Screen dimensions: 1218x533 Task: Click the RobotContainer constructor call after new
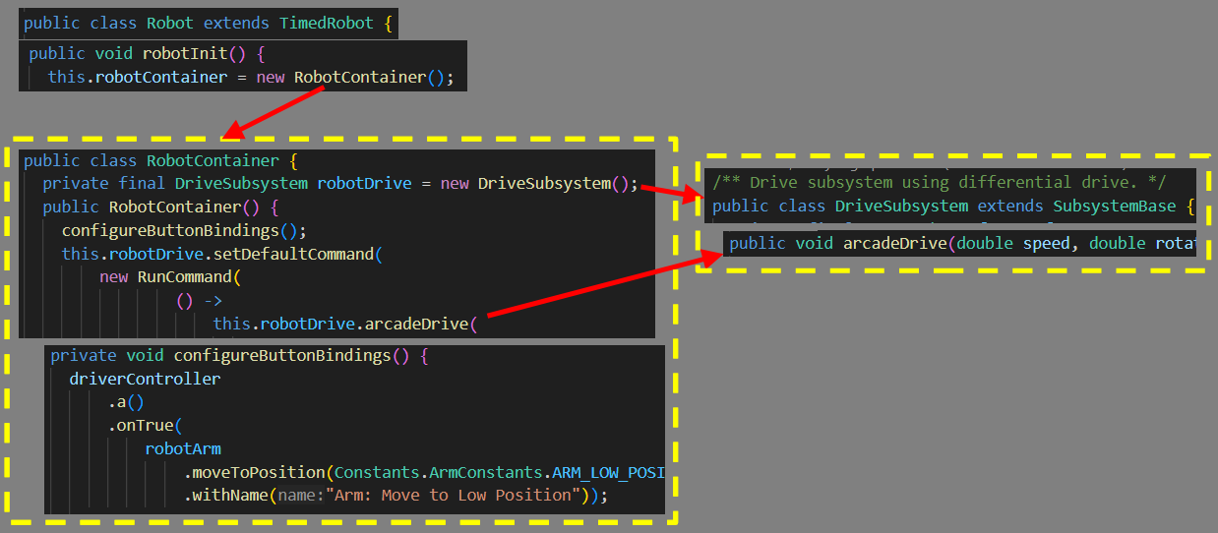360,78
